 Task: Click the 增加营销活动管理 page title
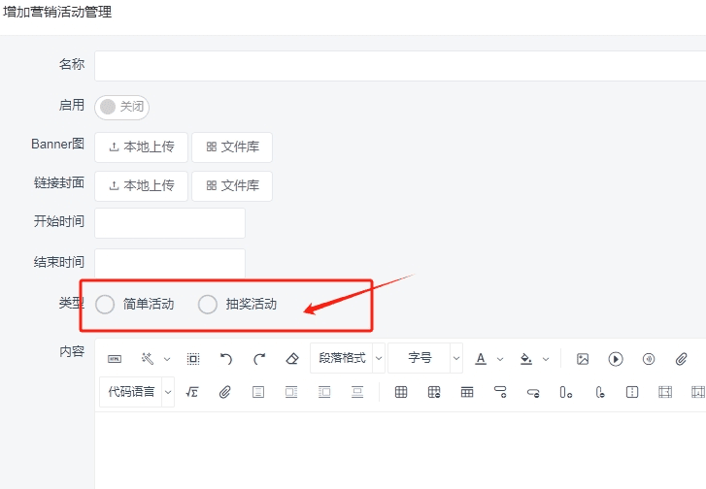(57, 13)
